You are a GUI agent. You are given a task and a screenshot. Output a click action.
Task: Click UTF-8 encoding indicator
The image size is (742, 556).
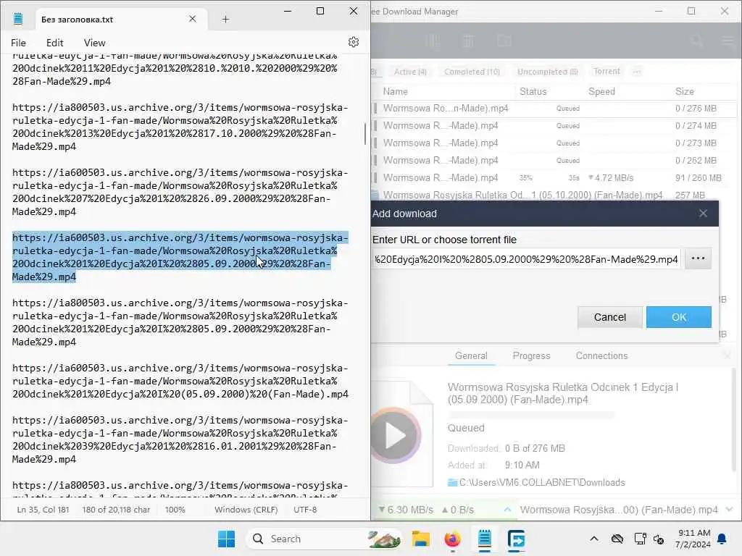[305, 510]
